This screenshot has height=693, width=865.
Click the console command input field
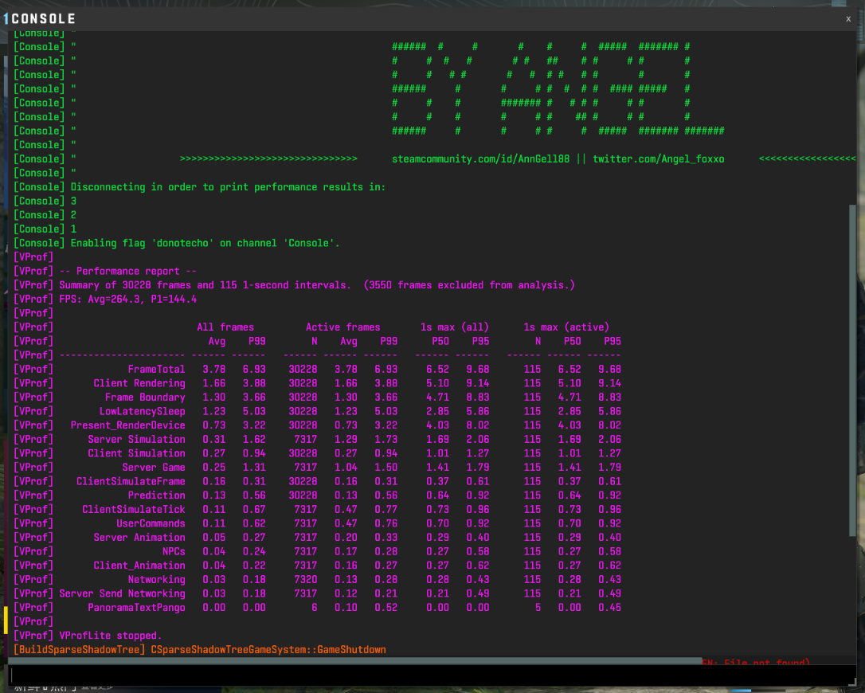click(432, 674)
